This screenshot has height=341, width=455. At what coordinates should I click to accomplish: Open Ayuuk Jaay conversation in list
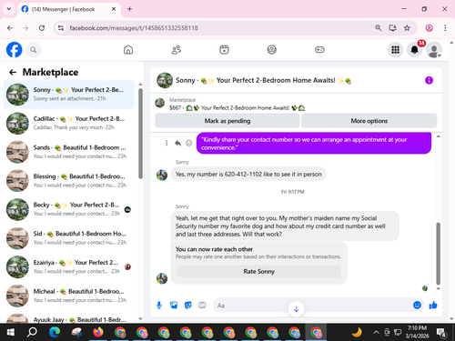coord(68,318)
